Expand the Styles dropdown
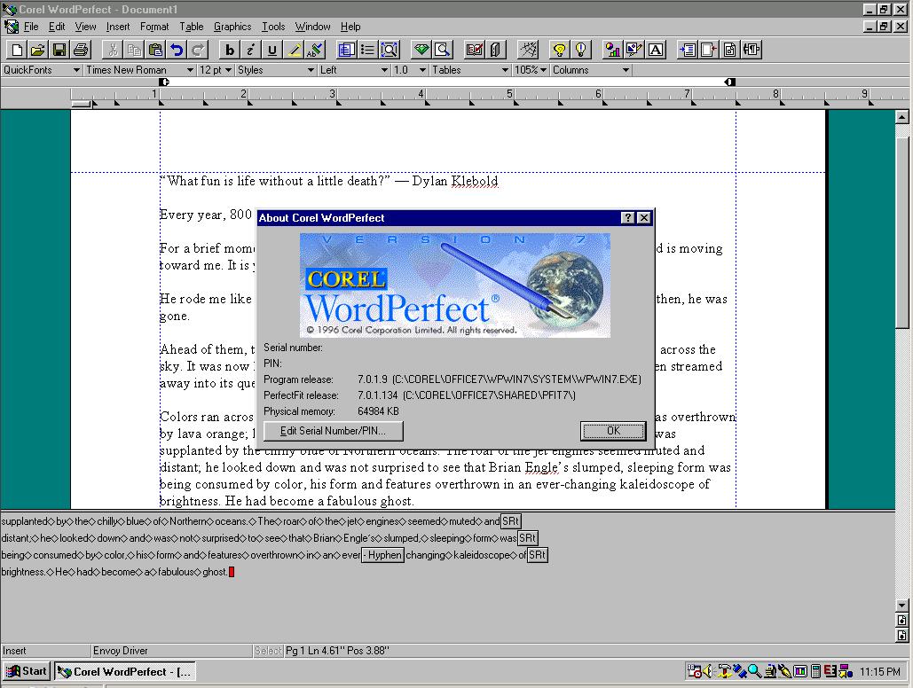913x688 pixels. tap(311, 70)
